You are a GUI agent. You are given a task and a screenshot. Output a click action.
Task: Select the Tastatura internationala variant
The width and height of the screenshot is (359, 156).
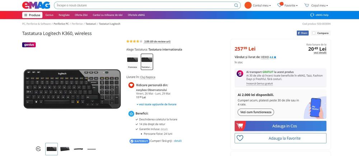point(147,62)
